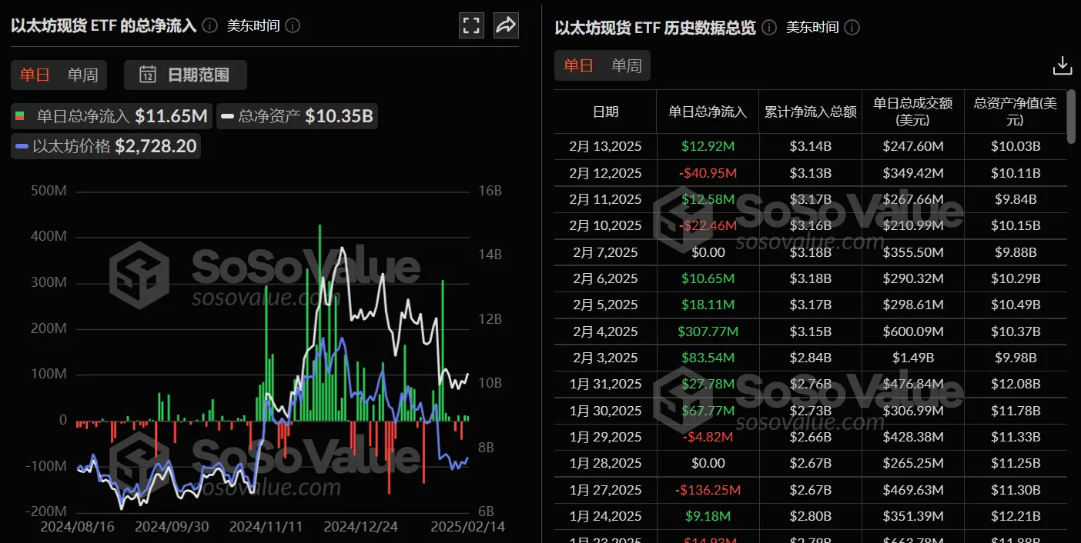Screen dimensions: 1081x543
Task: Click info icon after right 美东时间 label
Action: (852, 28)
